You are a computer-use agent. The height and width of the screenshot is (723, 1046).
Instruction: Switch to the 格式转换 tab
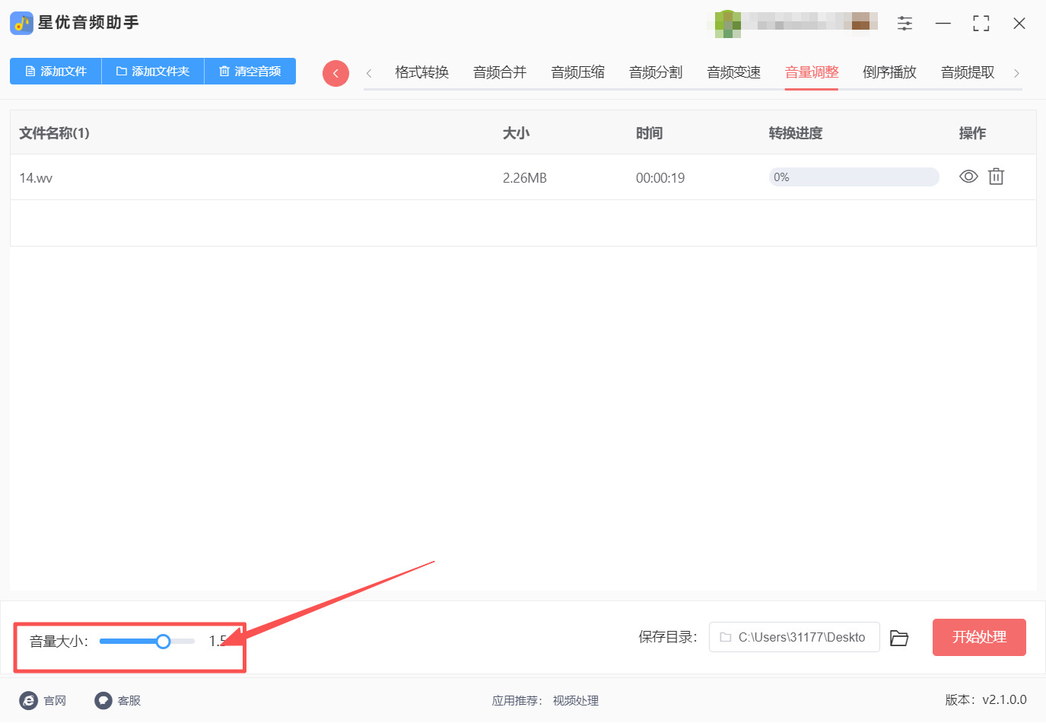pos(421,72)
